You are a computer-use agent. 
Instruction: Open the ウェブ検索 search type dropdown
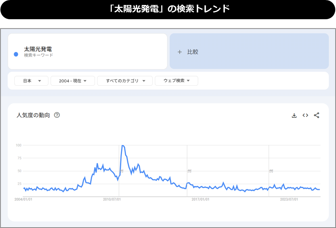pos(176,81)
